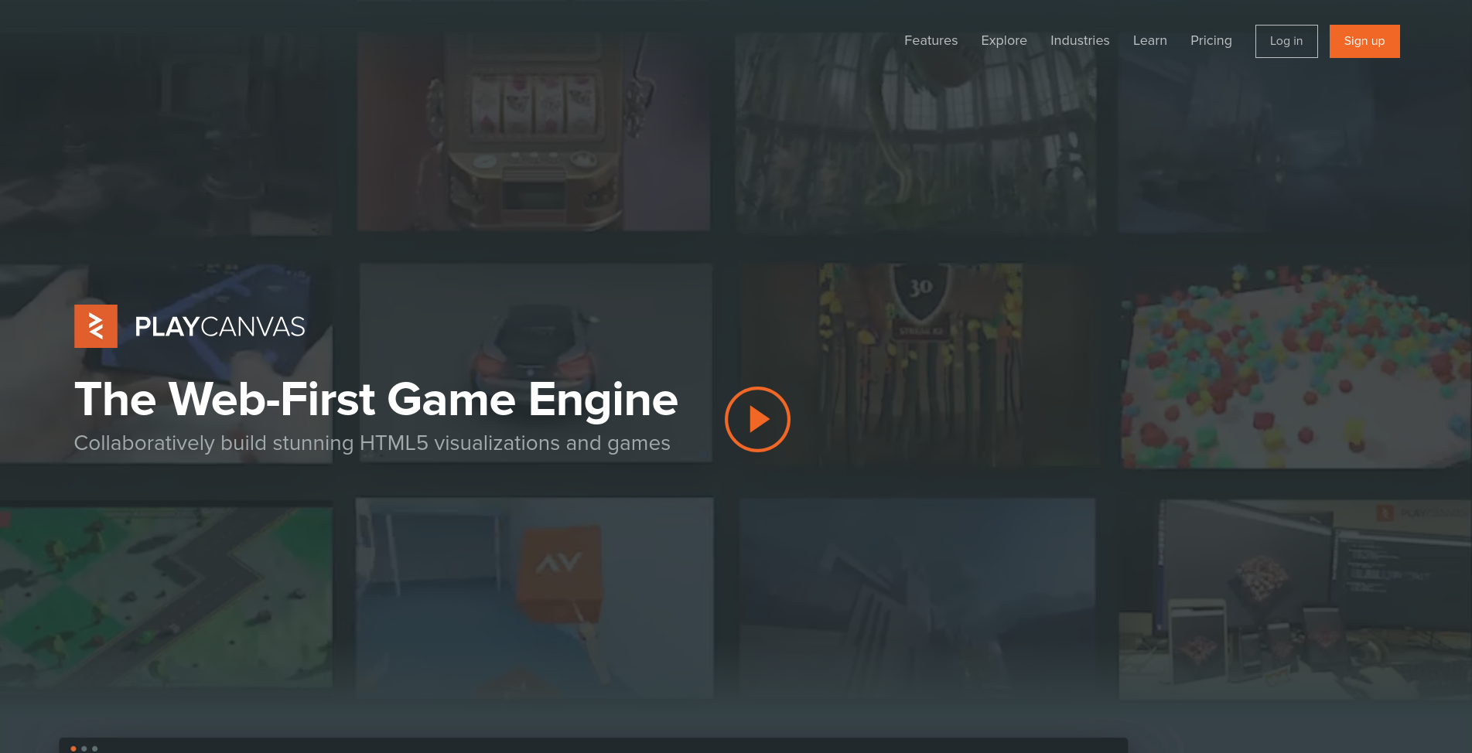1472x753 pixels.
Task: Go to the Explore page
Action: pyautogui.click(x=1003, y=41)
